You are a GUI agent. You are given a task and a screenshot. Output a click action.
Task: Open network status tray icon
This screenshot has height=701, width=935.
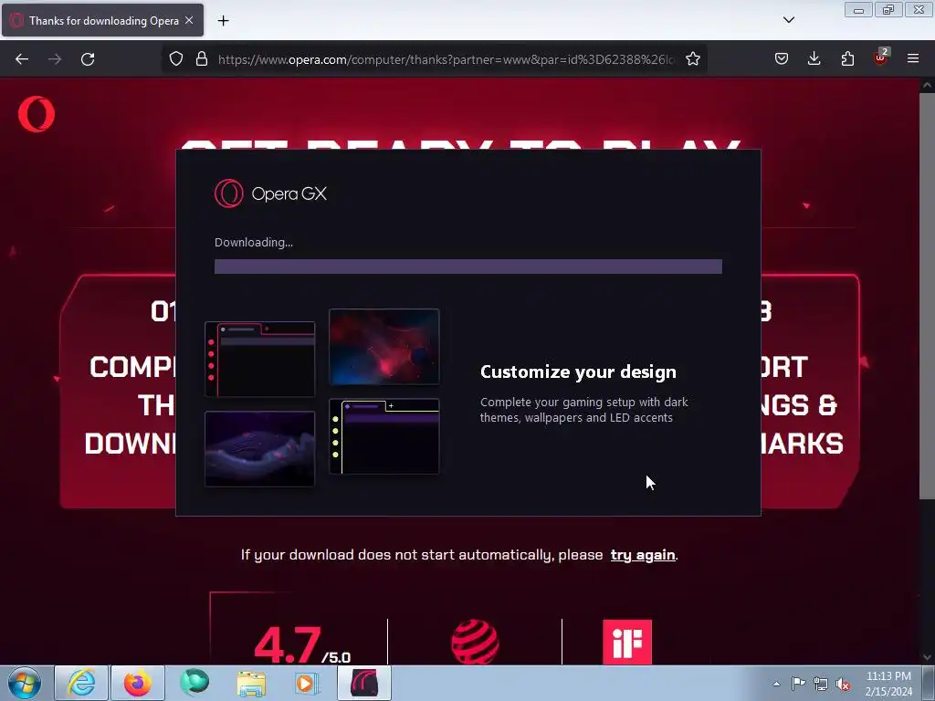tap(821, 684)
